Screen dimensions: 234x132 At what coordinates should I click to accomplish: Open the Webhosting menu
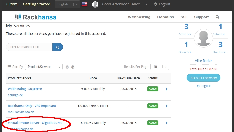pos(139,17)
